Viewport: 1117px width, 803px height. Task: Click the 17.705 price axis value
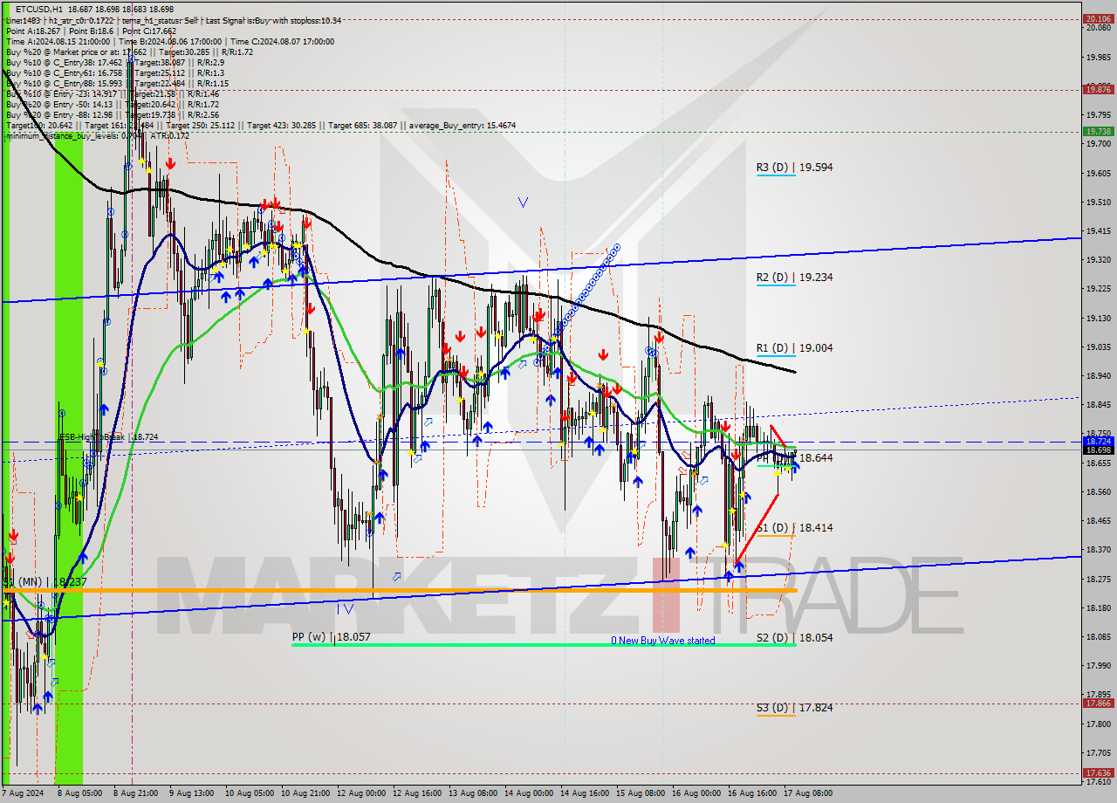[x=1099, y=752]
